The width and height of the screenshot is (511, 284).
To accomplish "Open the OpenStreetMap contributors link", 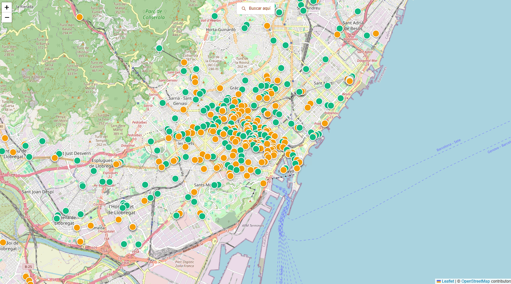I will (x=476, y=281).
